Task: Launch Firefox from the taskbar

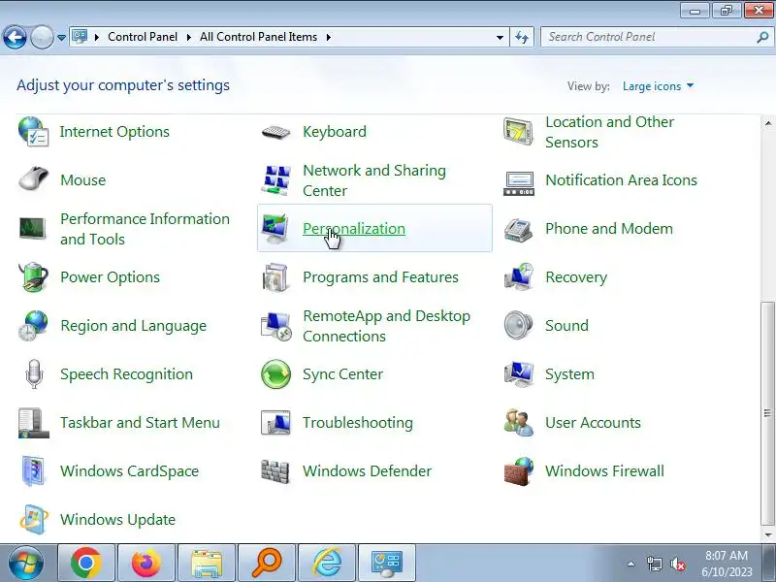Action: [x=146, y=564]
